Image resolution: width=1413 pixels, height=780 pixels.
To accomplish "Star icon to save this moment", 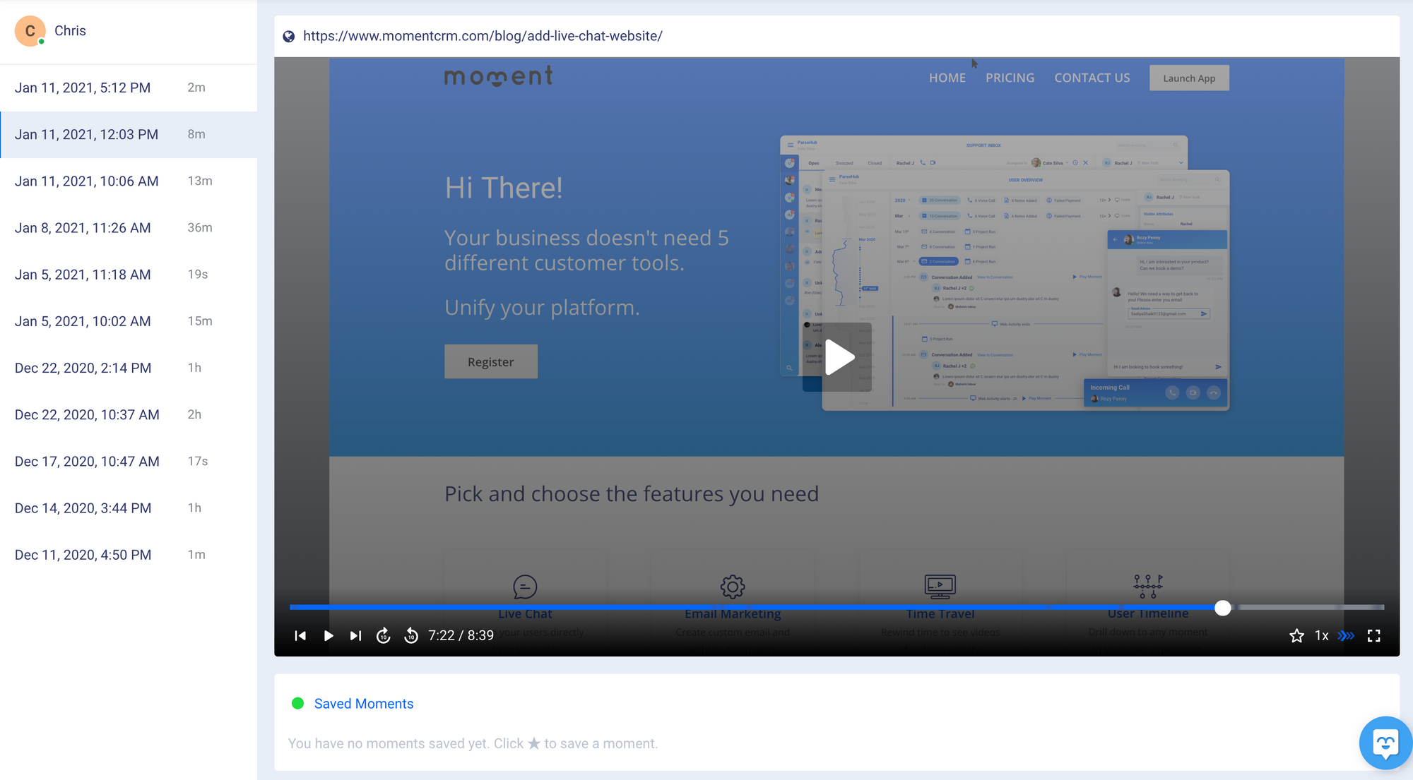I will coord(1296,636).
